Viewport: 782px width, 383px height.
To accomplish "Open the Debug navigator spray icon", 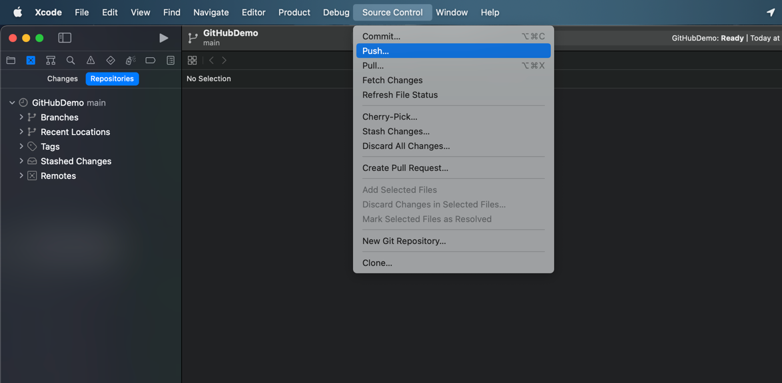I will 131,61.
